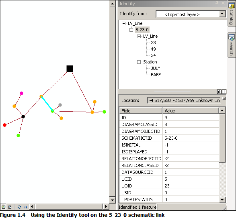Close the Identify window
The image size is (236, 220).
pos(223,3)
